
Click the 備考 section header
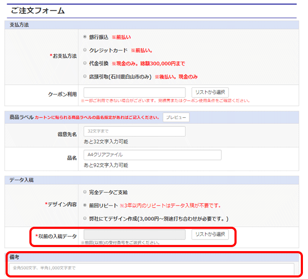click(x=14, y=258)
